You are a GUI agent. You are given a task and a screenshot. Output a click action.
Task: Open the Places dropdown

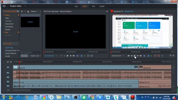(x=34, y=11)
